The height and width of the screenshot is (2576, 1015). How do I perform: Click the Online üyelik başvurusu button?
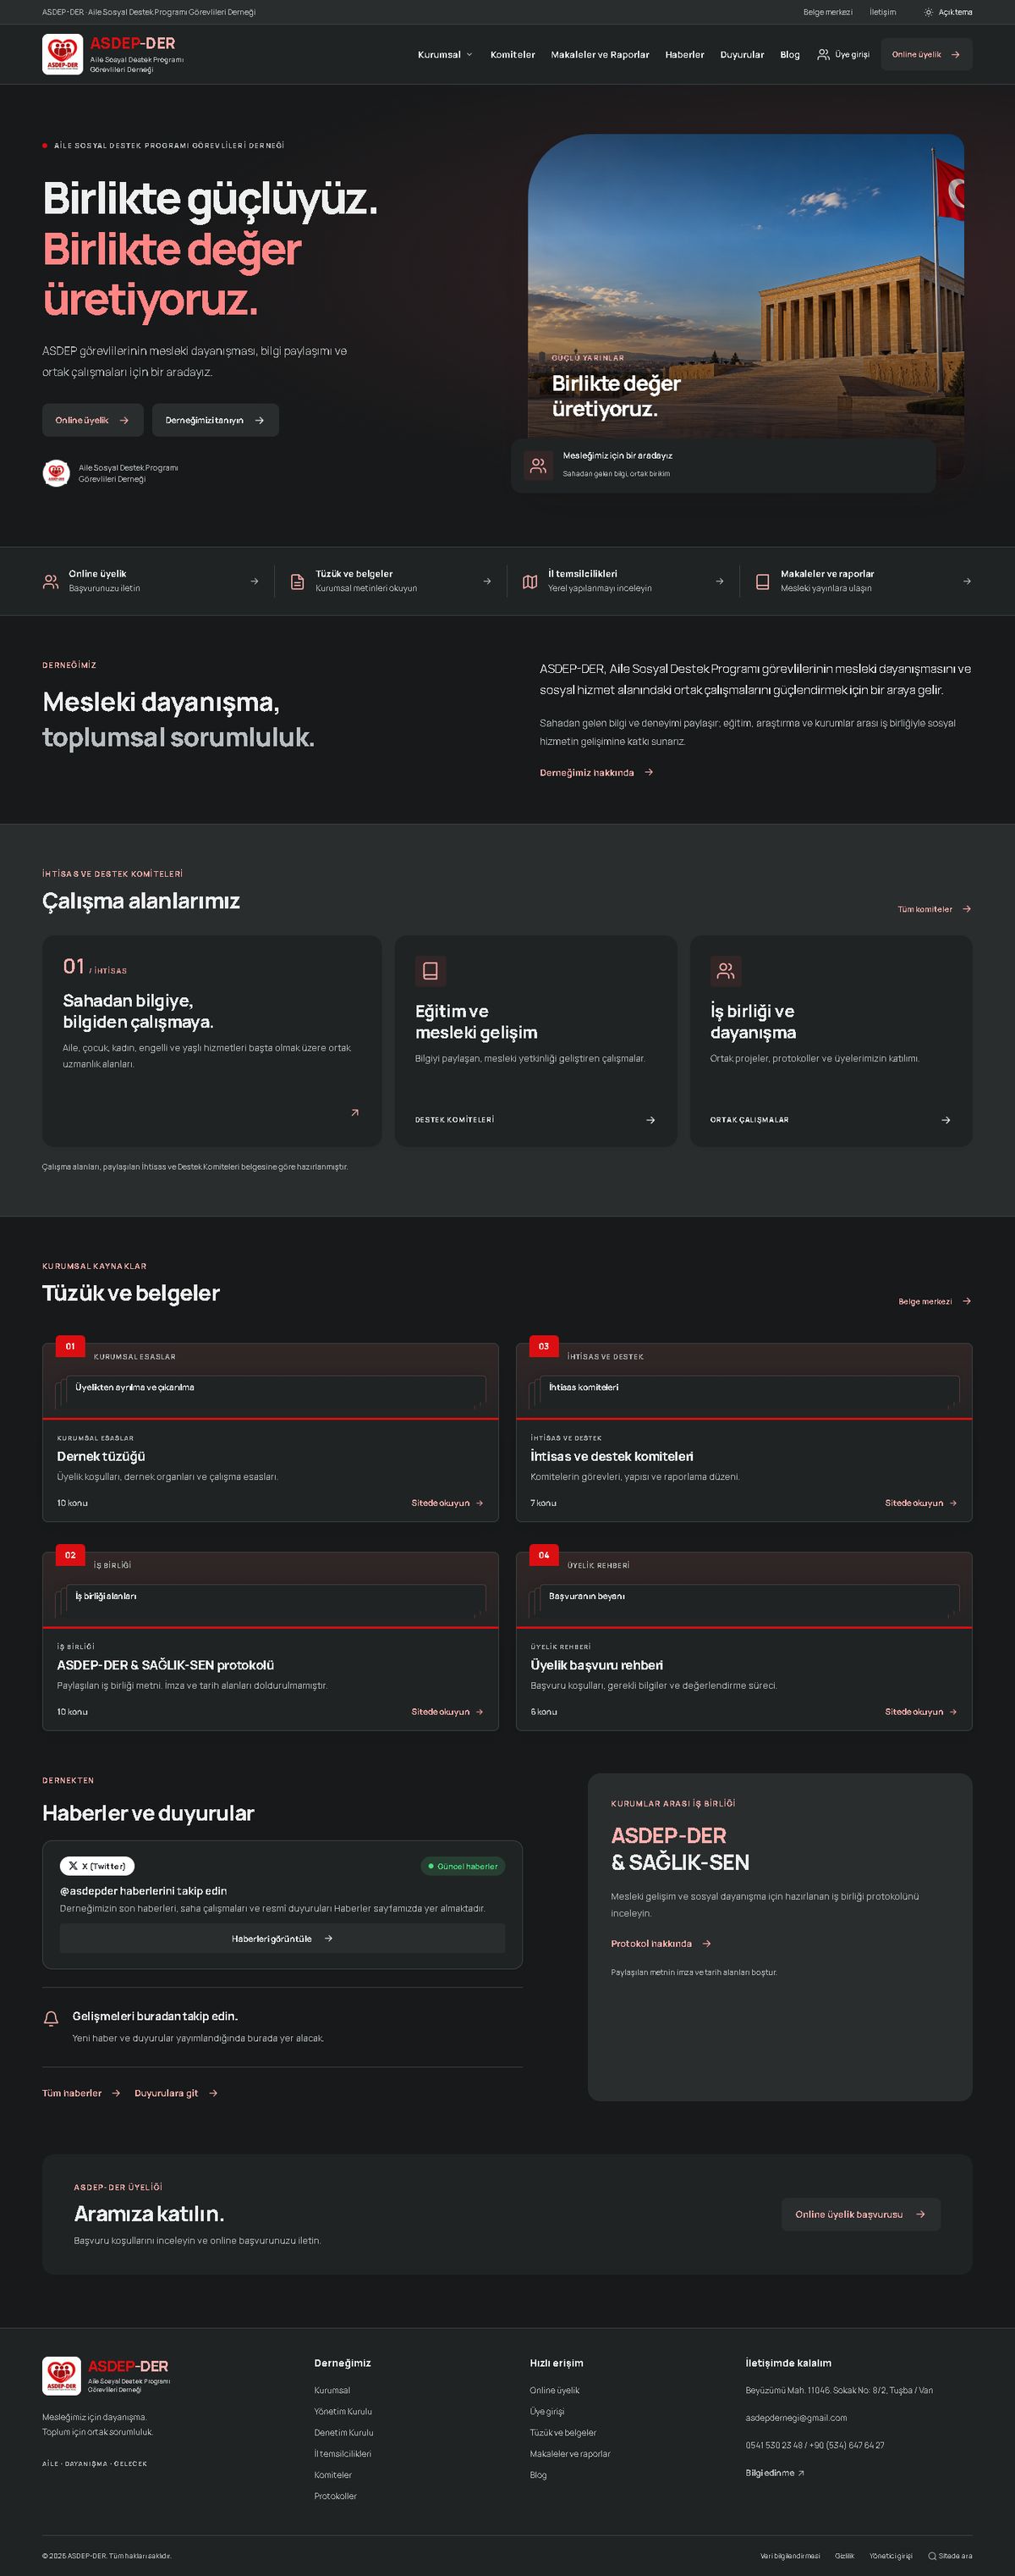click(860, 2214)
